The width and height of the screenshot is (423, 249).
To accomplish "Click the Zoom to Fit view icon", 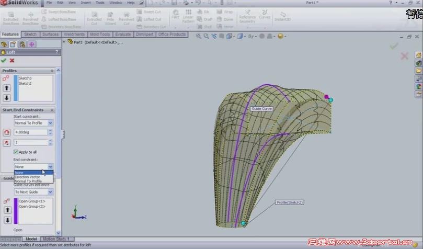I will [x=199, y=36].
